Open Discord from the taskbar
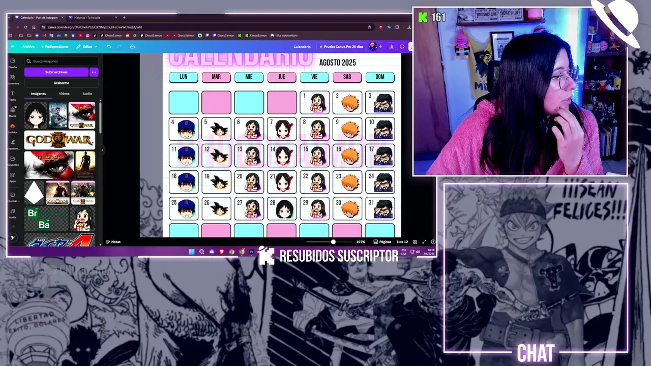 point(212,252)
